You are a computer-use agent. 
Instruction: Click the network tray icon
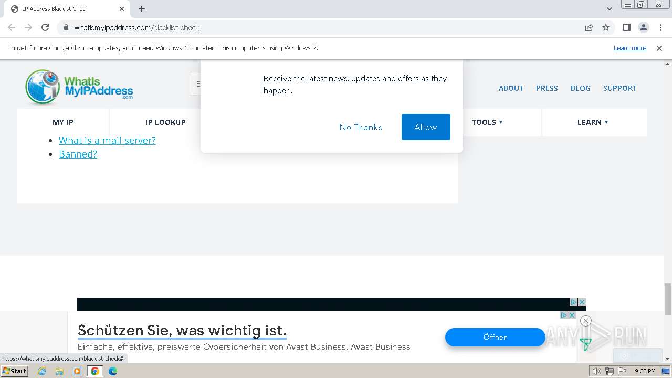tap(609, 371)
